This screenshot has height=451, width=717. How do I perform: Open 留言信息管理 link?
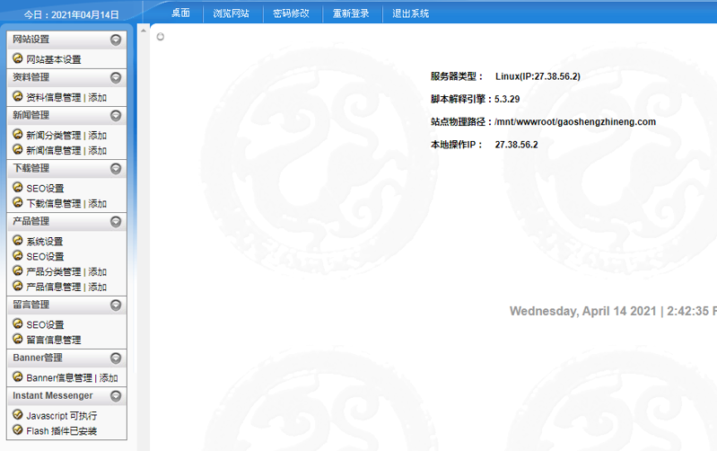[x=54, y=340]
